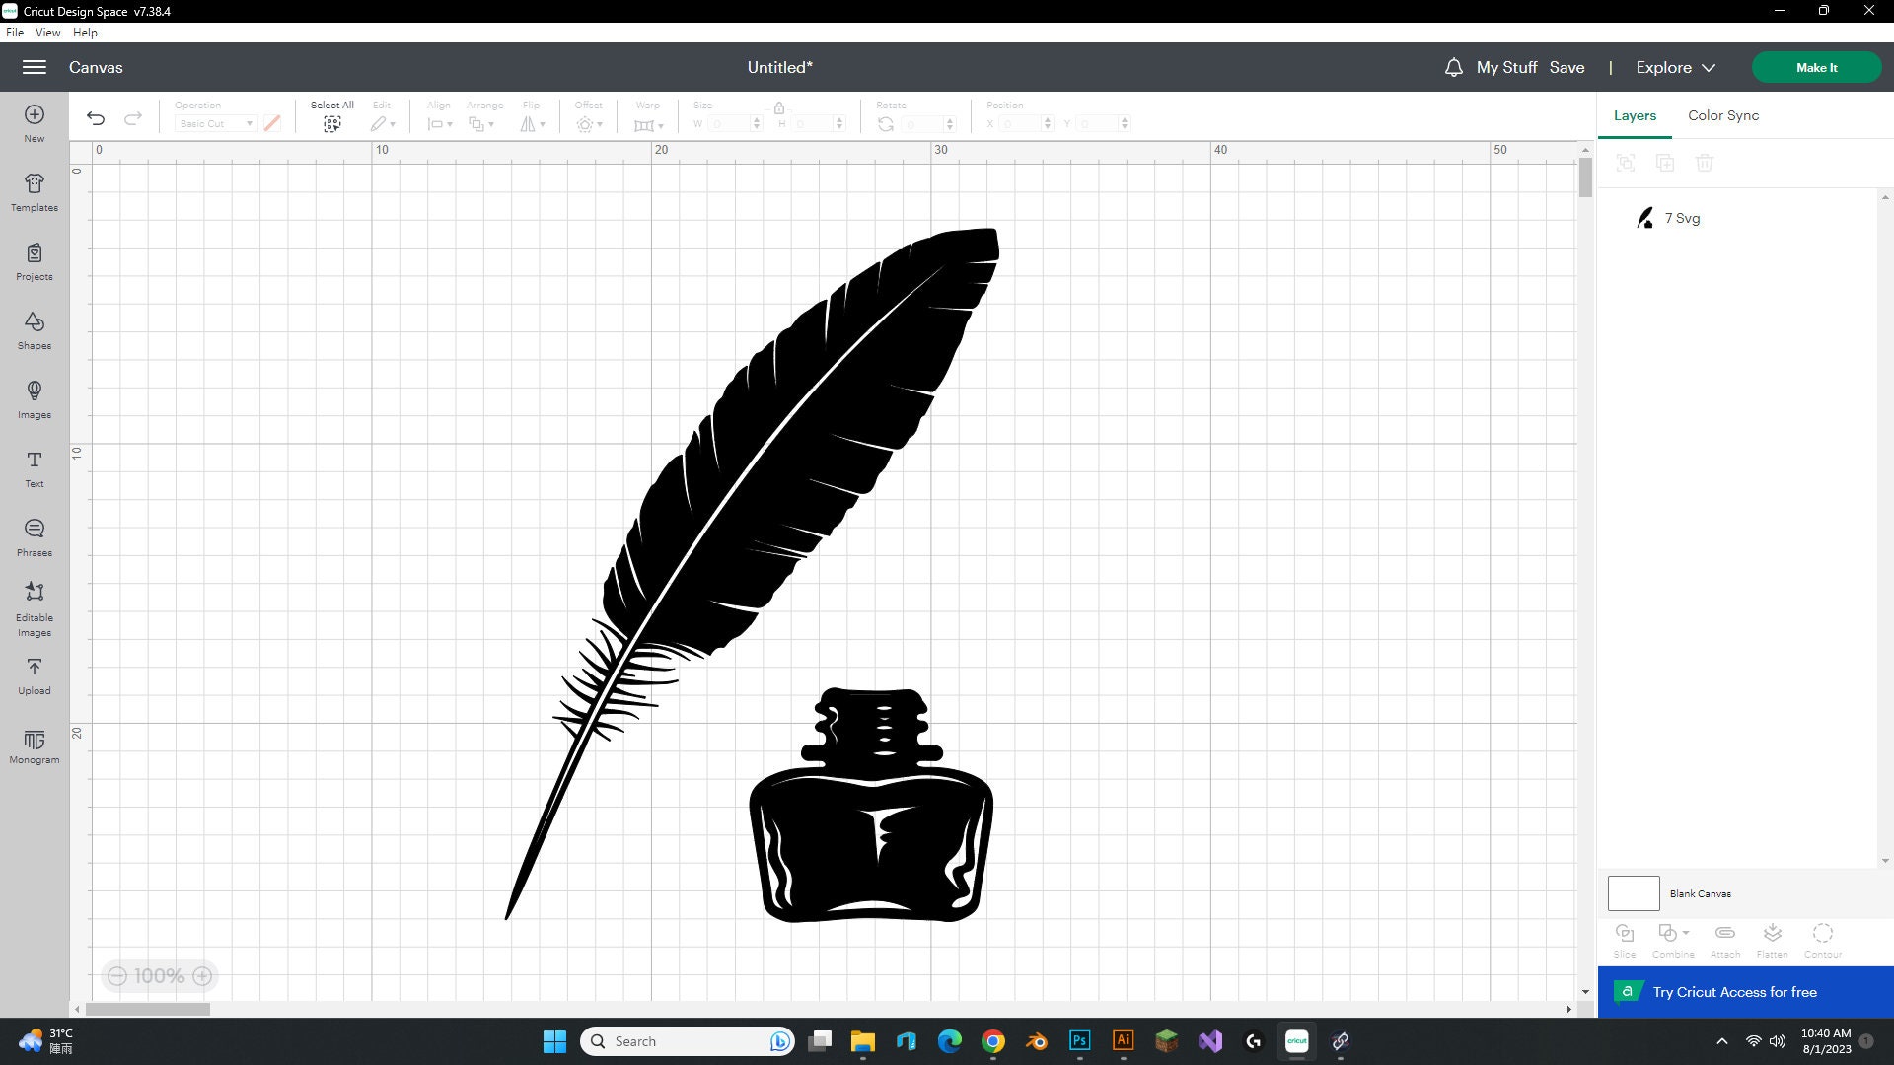The height and width of the screenshot is (1065, 1894).
Task: Click the Make It button
Action: point(1816,67)
